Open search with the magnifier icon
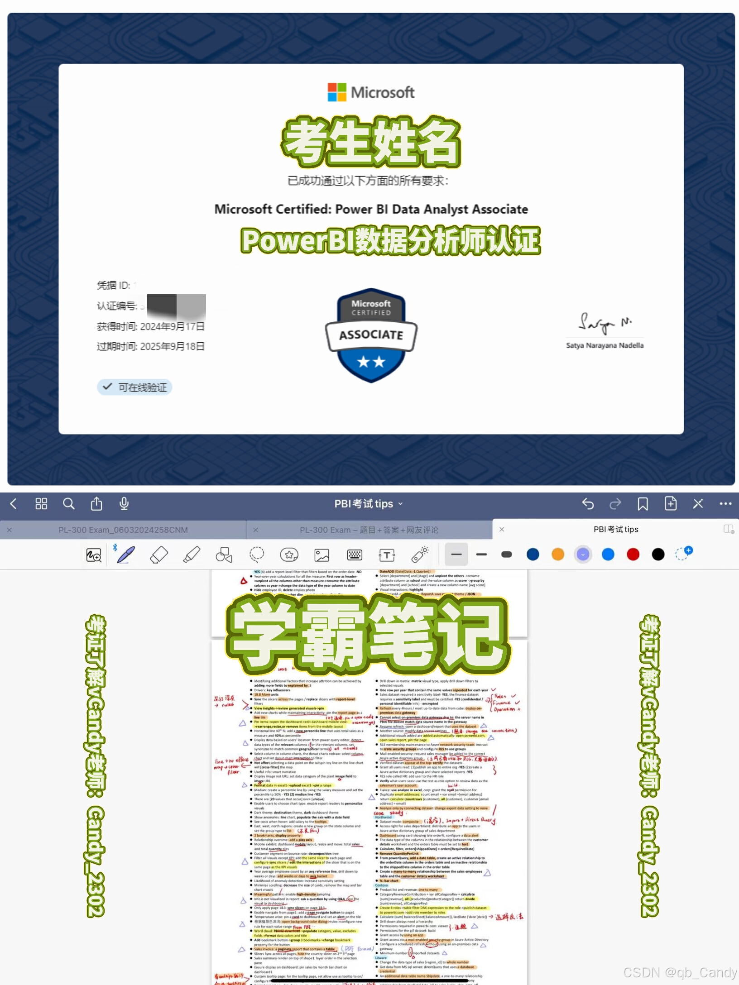This screenshot has width=739, height=985. tap(68, 504)
